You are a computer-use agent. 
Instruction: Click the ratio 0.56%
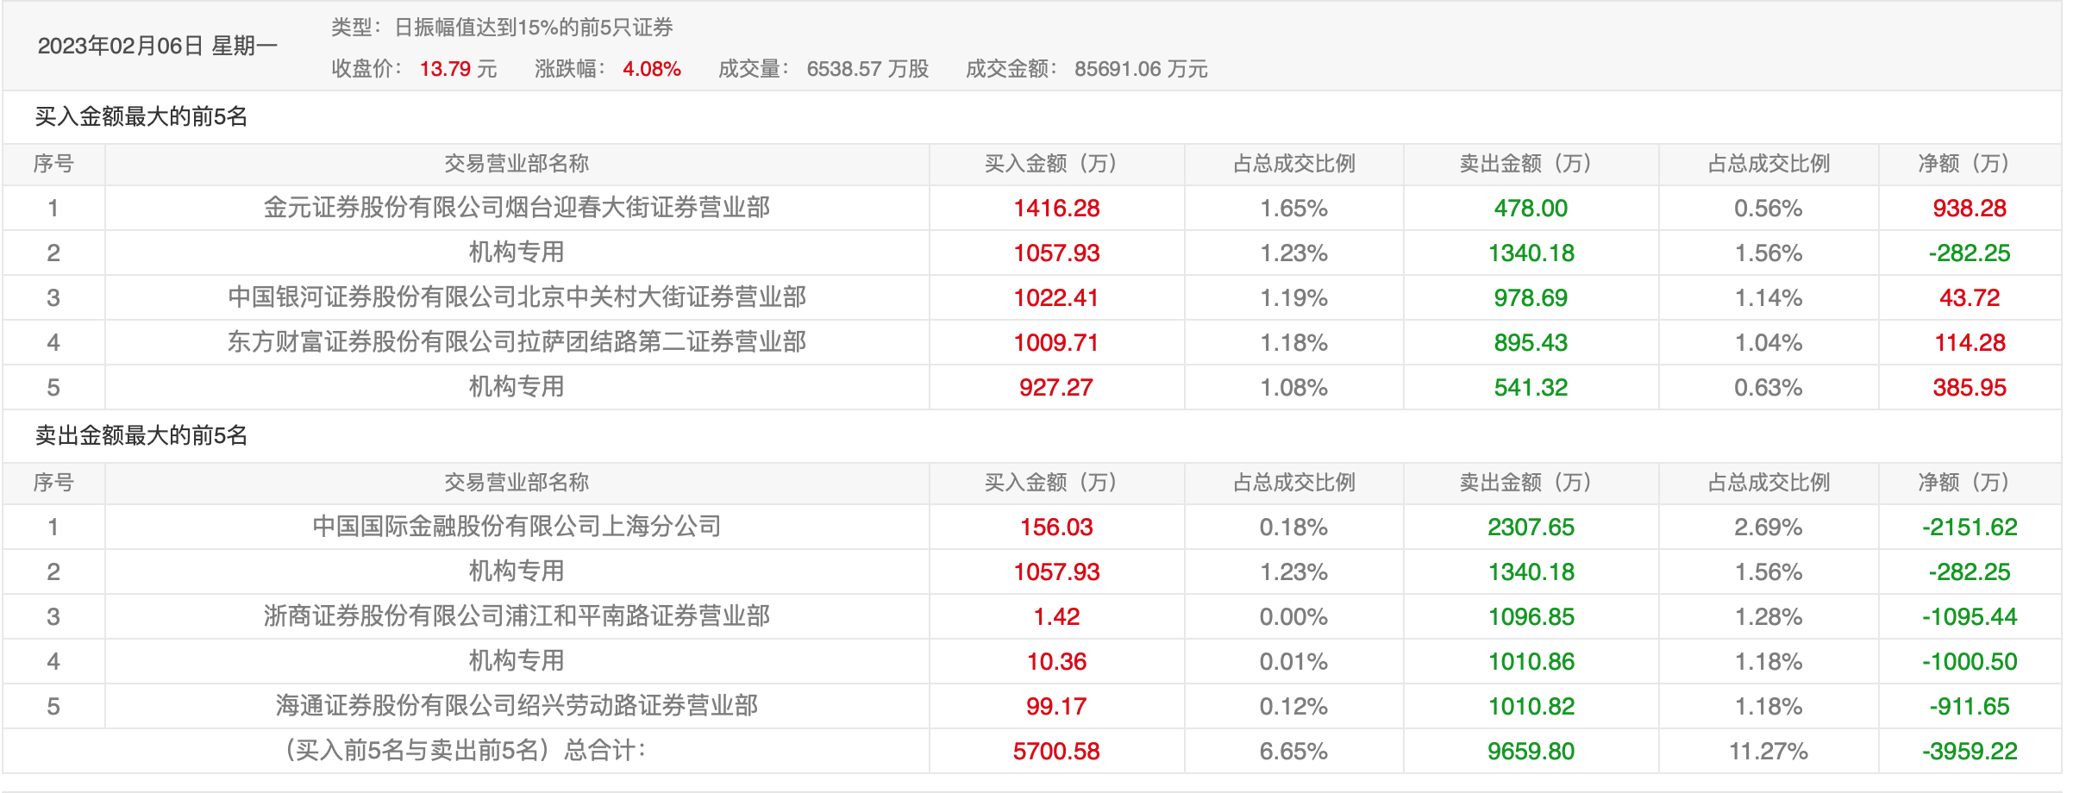tap(1768, 208)
